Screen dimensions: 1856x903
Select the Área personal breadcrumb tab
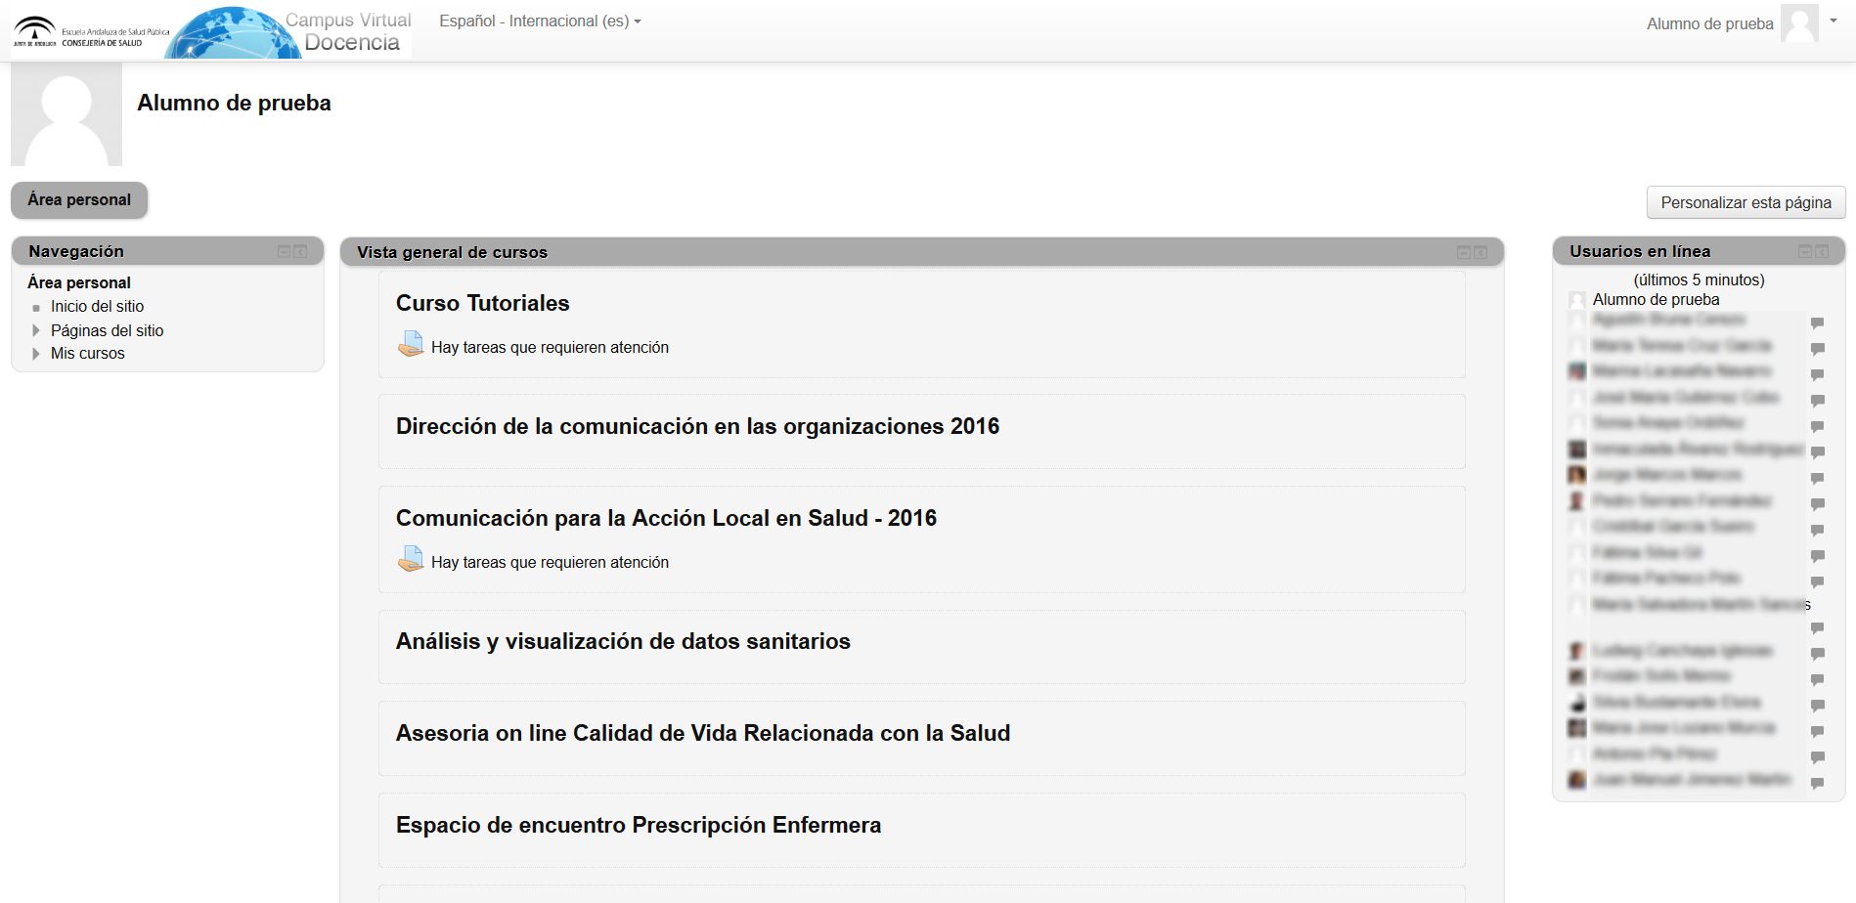click(79, 200)
